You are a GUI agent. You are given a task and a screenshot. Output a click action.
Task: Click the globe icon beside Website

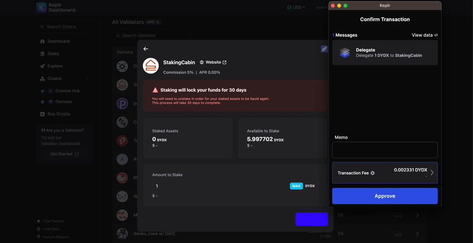click(201, 63)
